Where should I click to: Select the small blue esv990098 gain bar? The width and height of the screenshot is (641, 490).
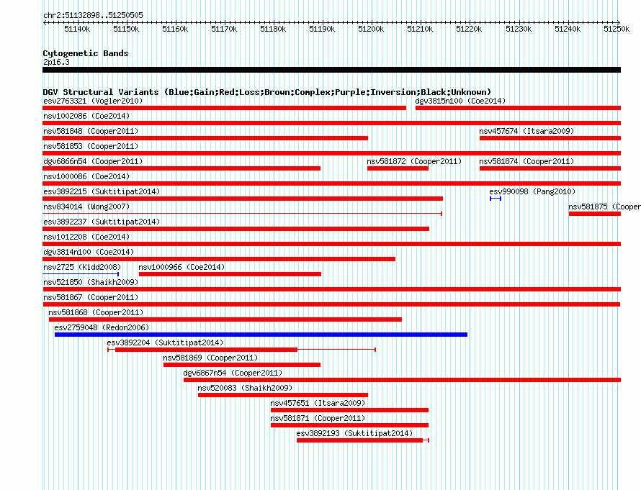[496, 199]
